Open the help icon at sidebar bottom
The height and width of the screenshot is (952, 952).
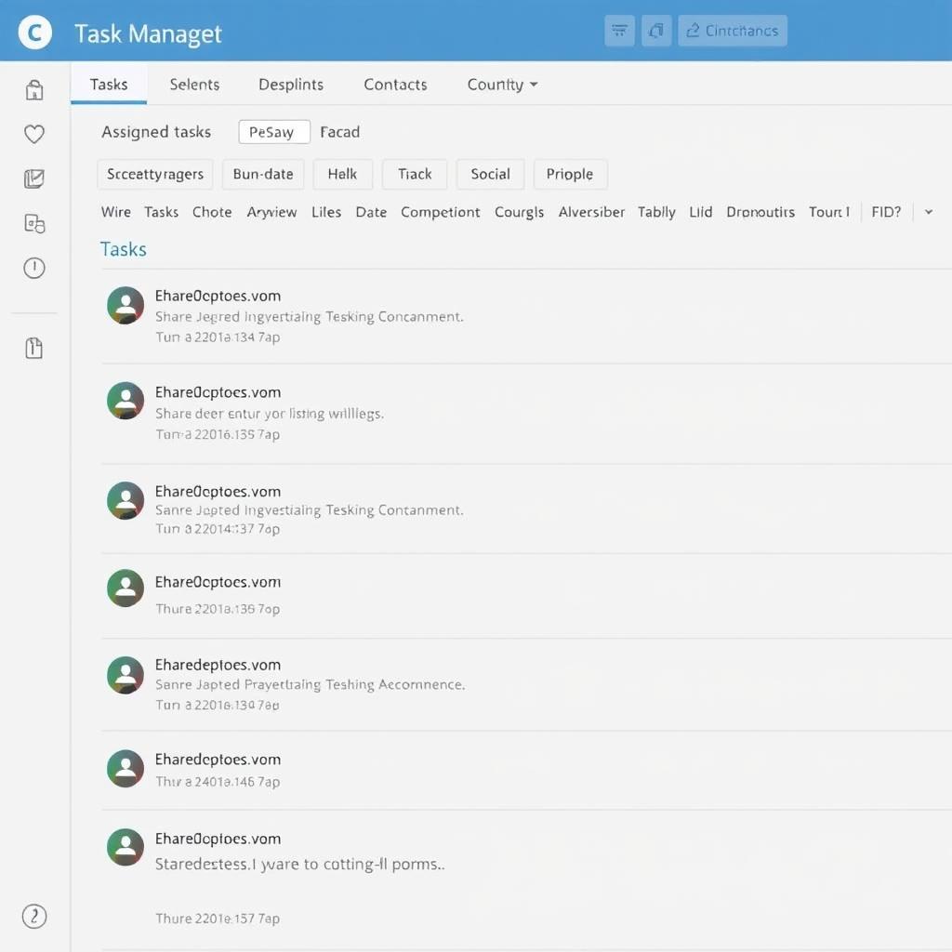pos(34,916)
